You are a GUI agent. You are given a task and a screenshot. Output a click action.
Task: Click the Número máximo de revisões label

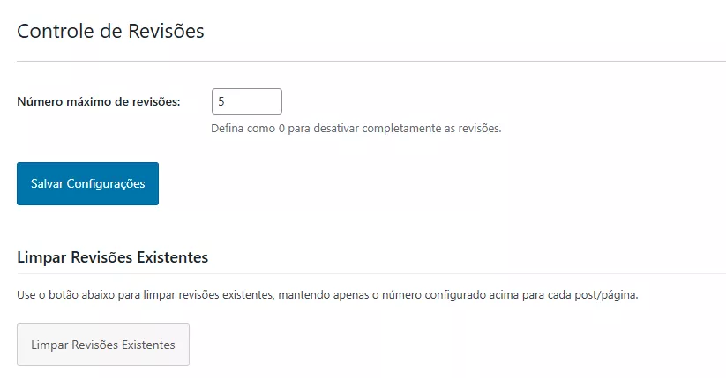[99, 101]
